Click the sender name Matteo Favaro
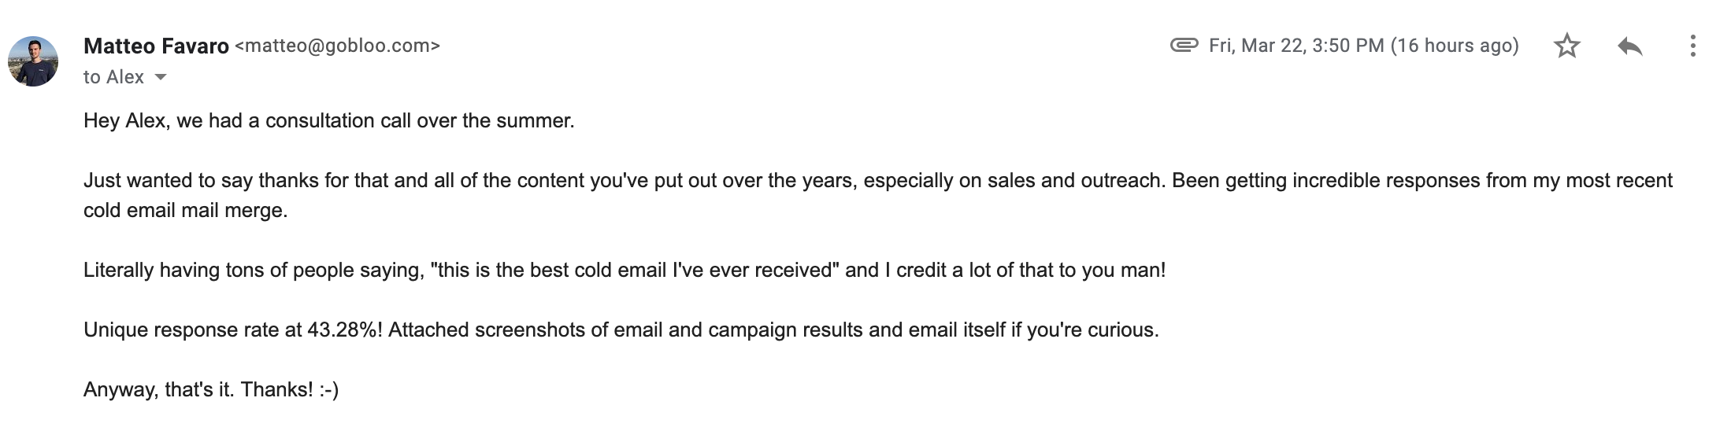 156,46
